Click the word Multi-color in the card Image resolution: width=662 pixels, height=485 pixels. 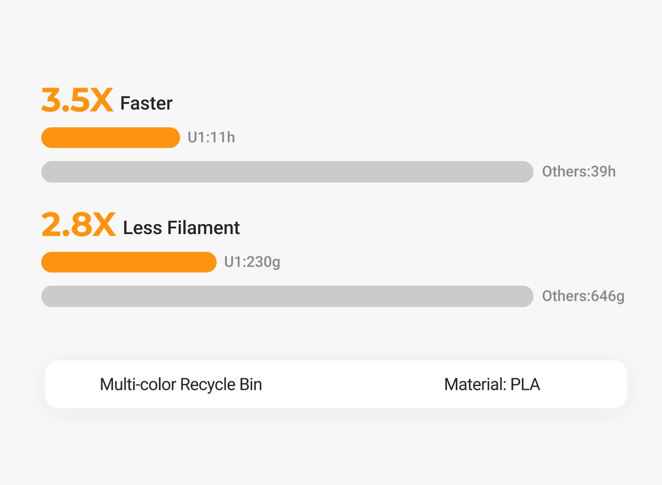pyautogui.click(x=138, y=384)
